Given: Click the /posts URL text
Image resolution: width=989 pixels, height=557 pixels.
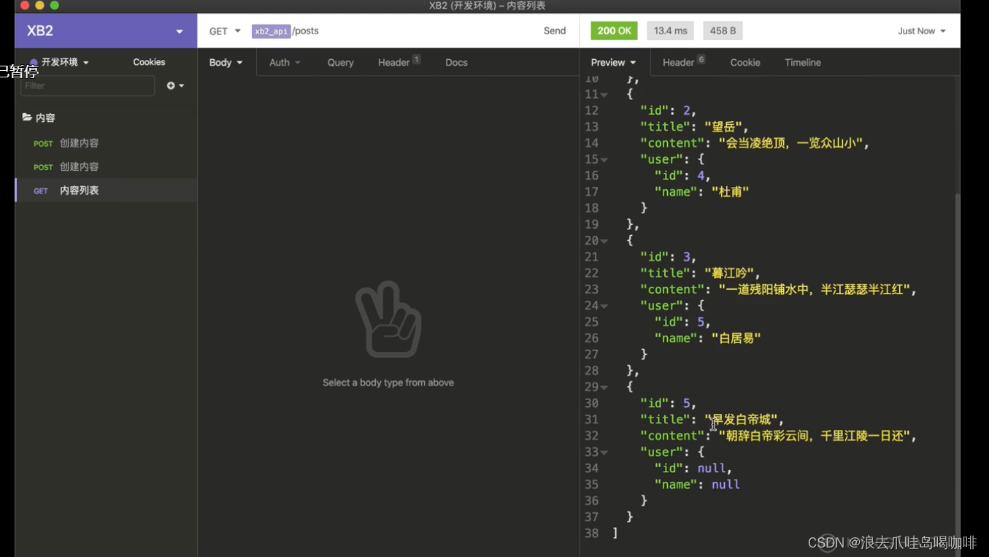Looking at the screenshot, I should coord(306,31).
